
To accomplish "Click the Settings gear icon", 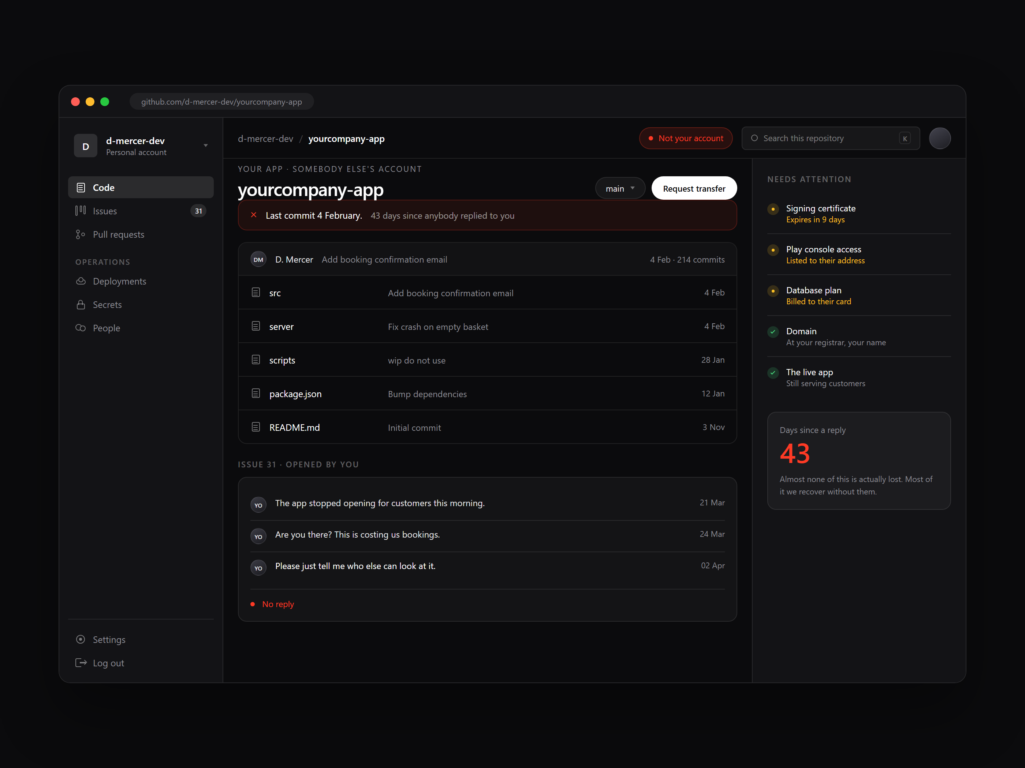I will [81, 639].
